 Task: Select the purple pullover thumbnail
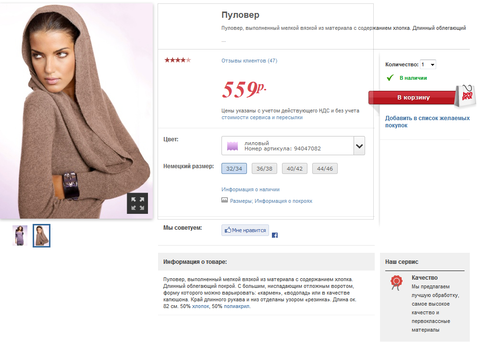(20, 235)
